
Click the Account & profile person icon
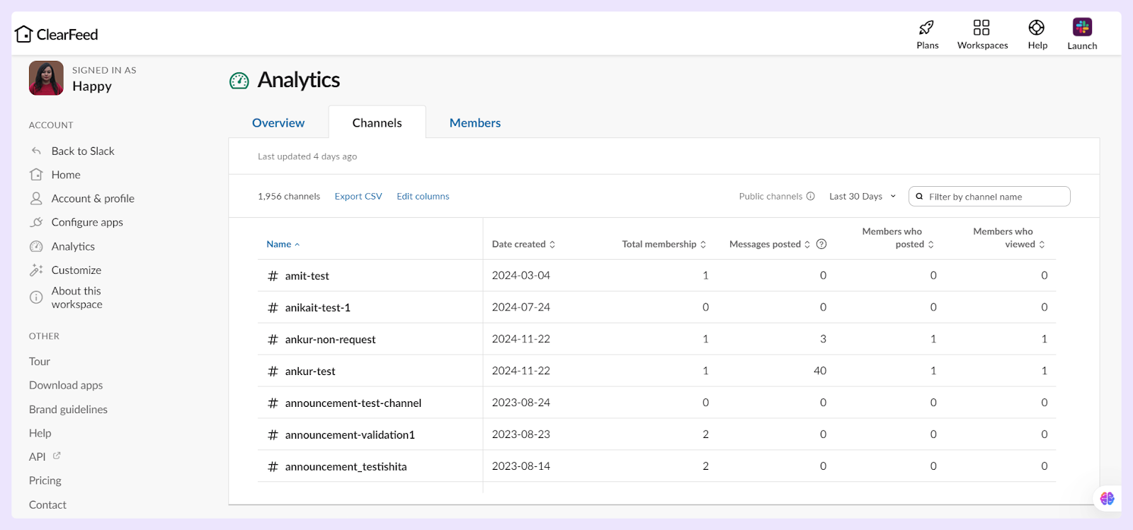click(36, 198)
